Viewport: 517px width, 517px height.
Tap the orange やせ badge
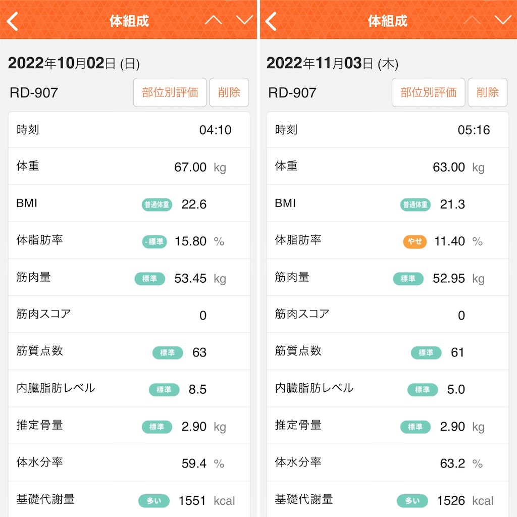click(x=415, y=242)
